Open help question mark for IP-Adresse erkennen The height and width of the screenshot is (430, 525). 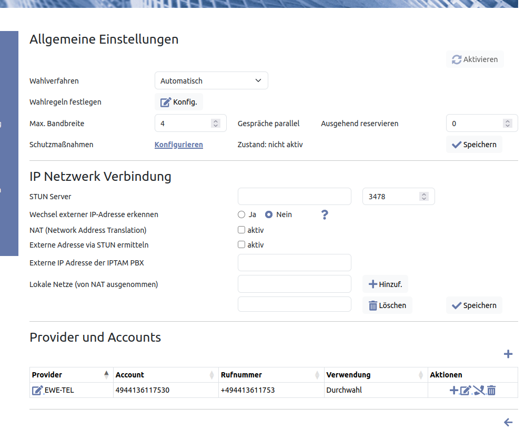[x=325, y=214]
